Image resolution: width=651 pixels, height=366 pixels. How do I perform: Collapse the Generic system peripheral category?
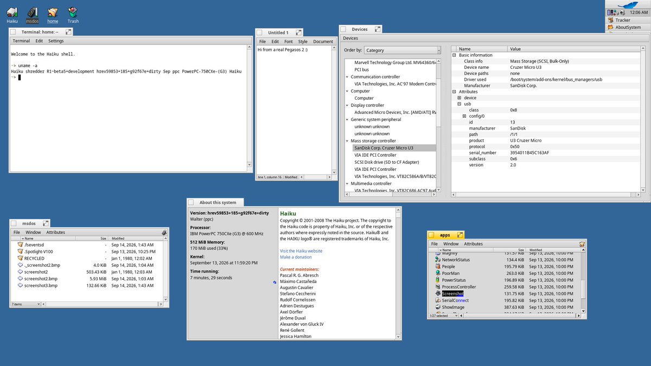pos(347,119)
